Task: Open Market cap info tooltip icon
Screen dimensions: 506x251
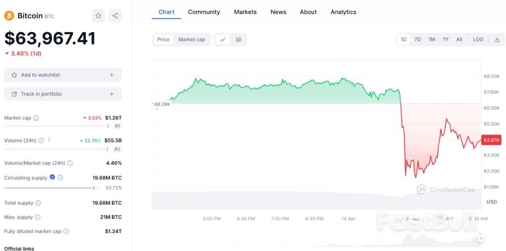Action: pyautogui.click(x=36, y=118)
